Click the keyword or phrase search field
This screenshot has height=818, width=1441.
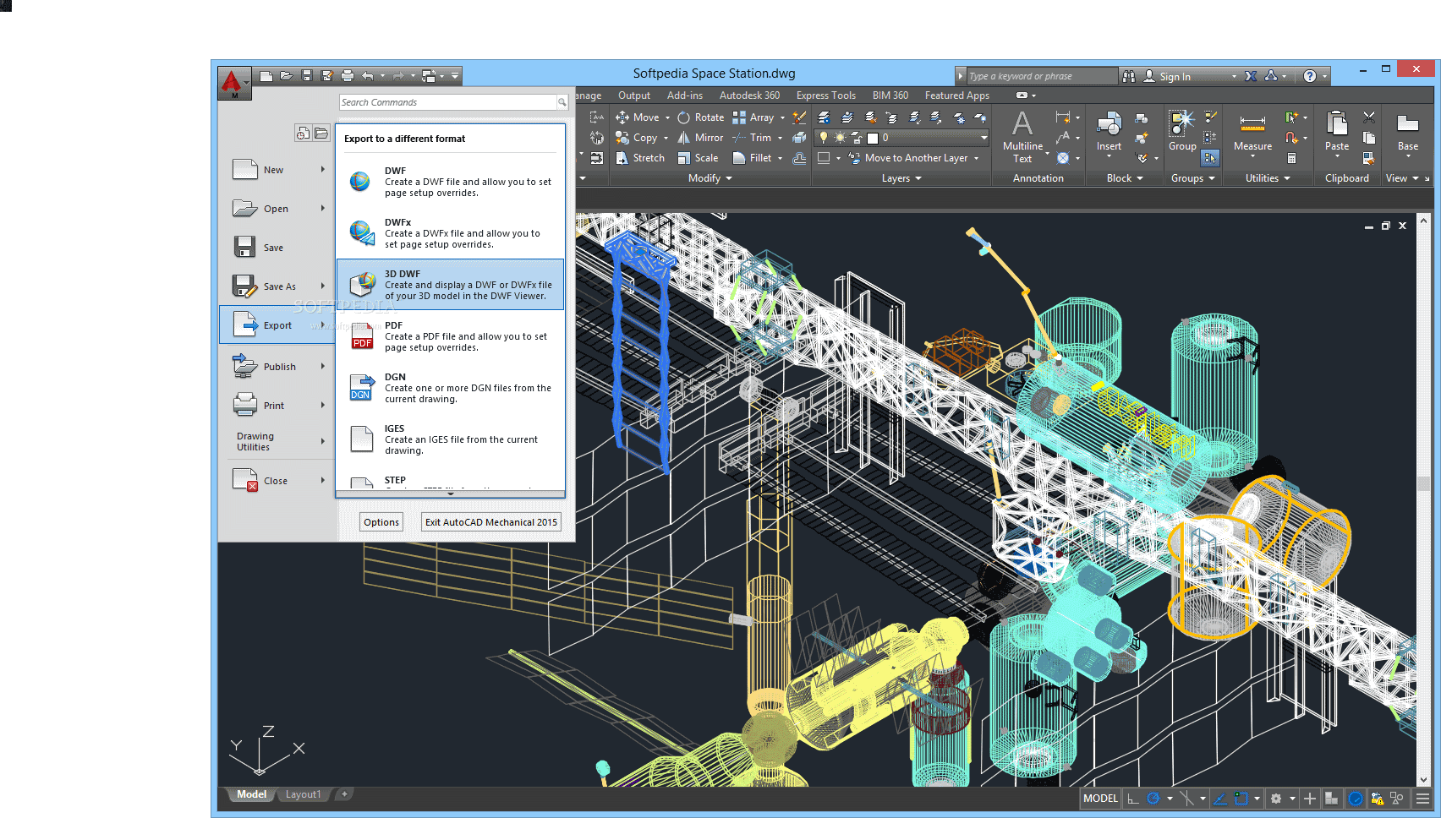coord(1041,76)
